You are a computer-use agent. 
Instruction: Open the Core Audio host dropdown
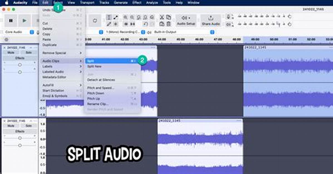tap(19, 32)
